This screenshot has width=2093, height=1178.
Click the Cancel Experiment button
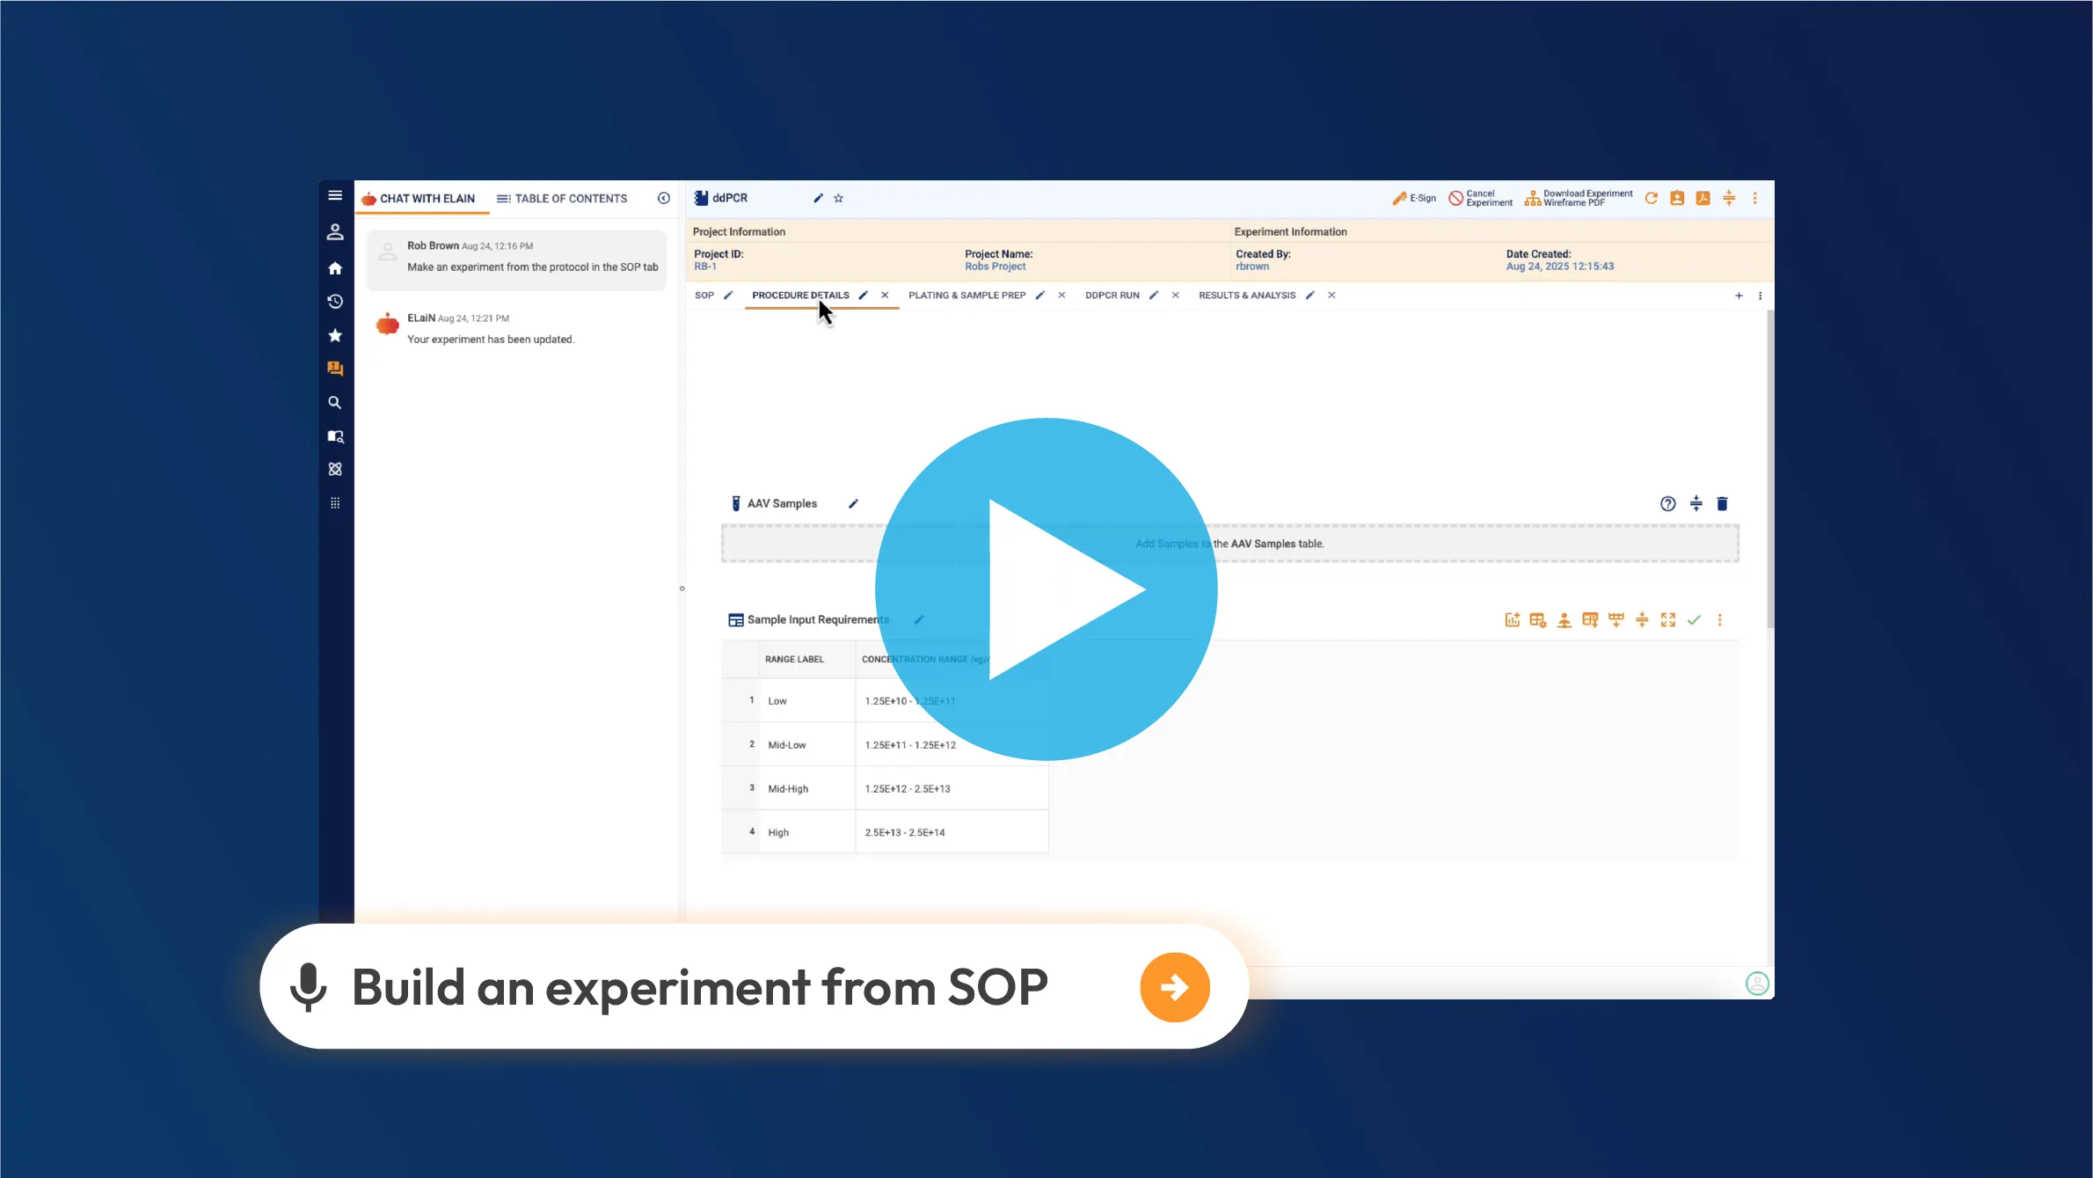pyautogui.click(x=1481, y=197)
